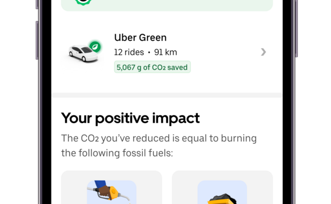Image resolution: width=331 pixels, height=204 pixels.
Task: Tap the '5,067 g of CO2 saved' tag
Action: click(152, 67)
